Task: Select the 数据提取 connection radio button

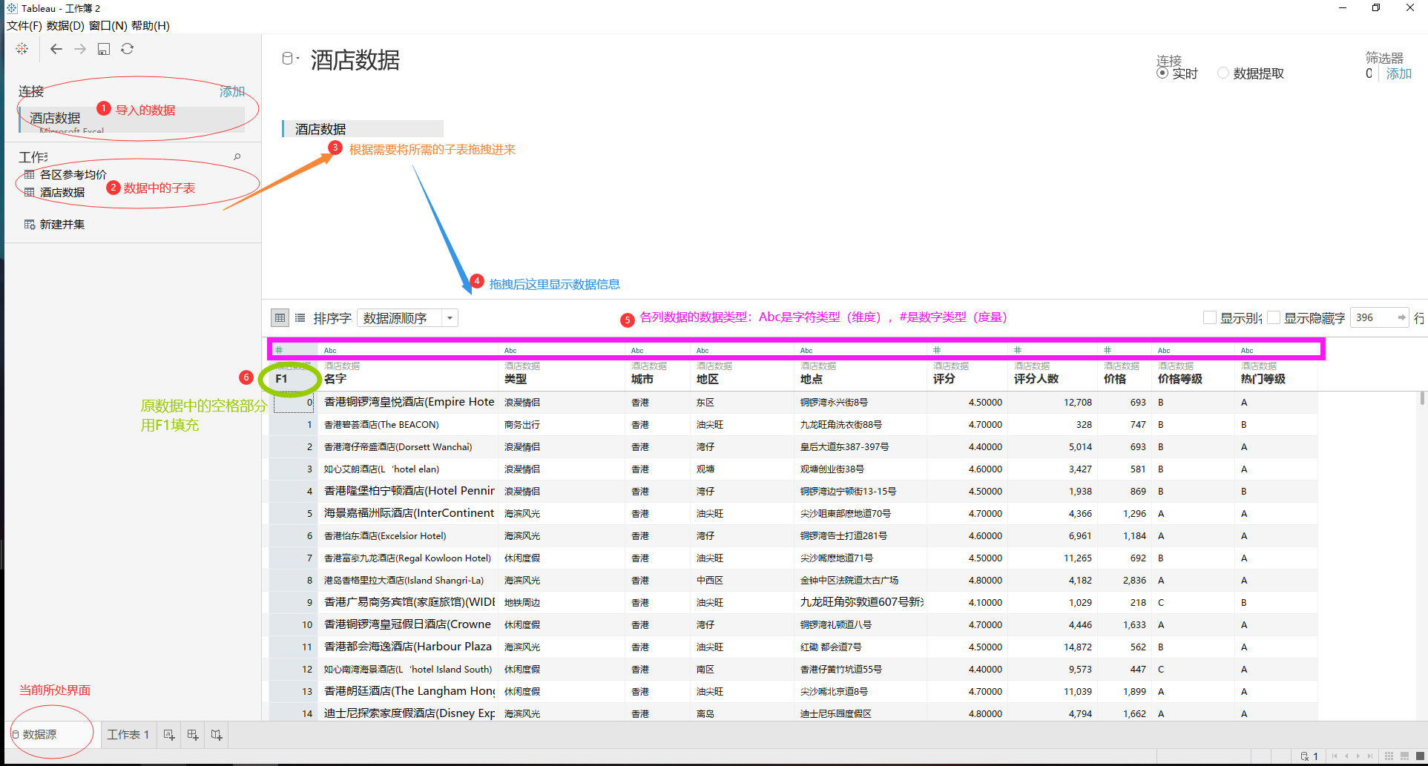Action: point(1223,73)
